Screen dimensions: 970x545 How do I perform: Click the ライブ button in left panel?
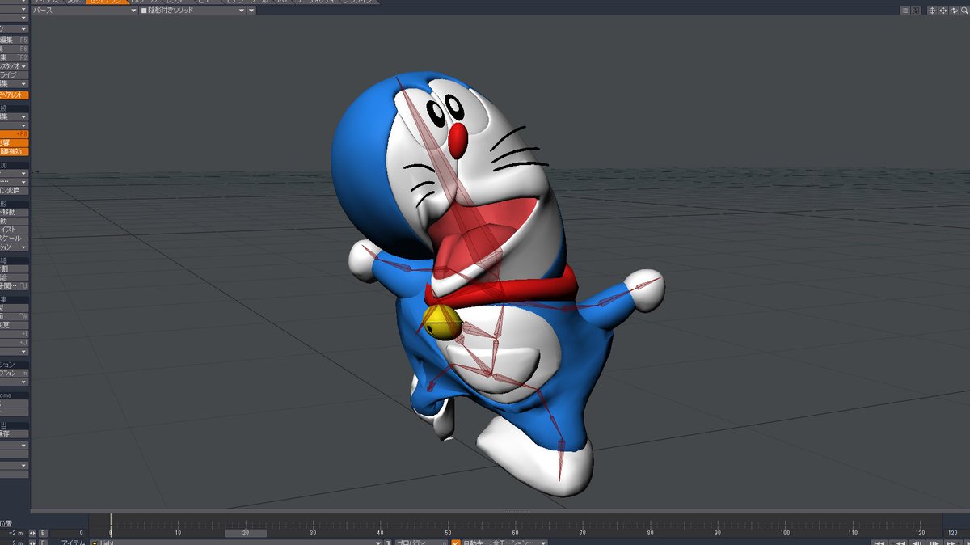[14, 75]
